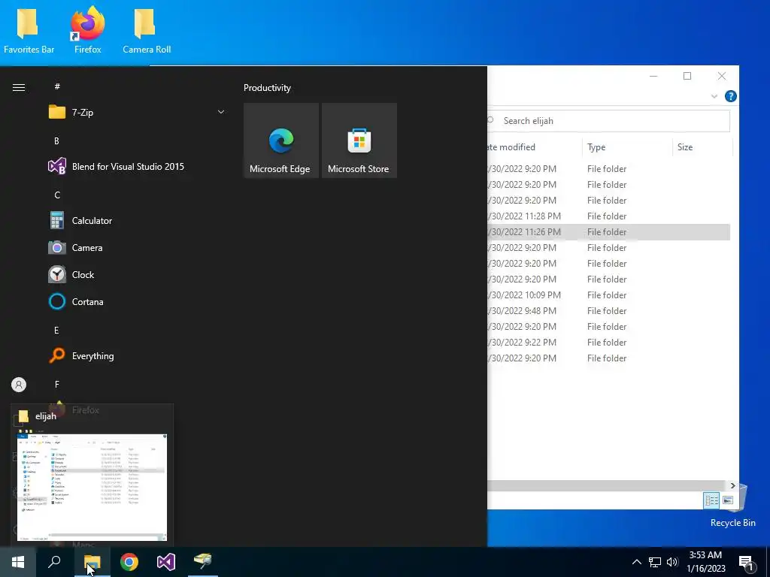This screenshot has width=770, height=577.
Task: Select the row modified 10:09 PM
Action: [x=608, y=295]
